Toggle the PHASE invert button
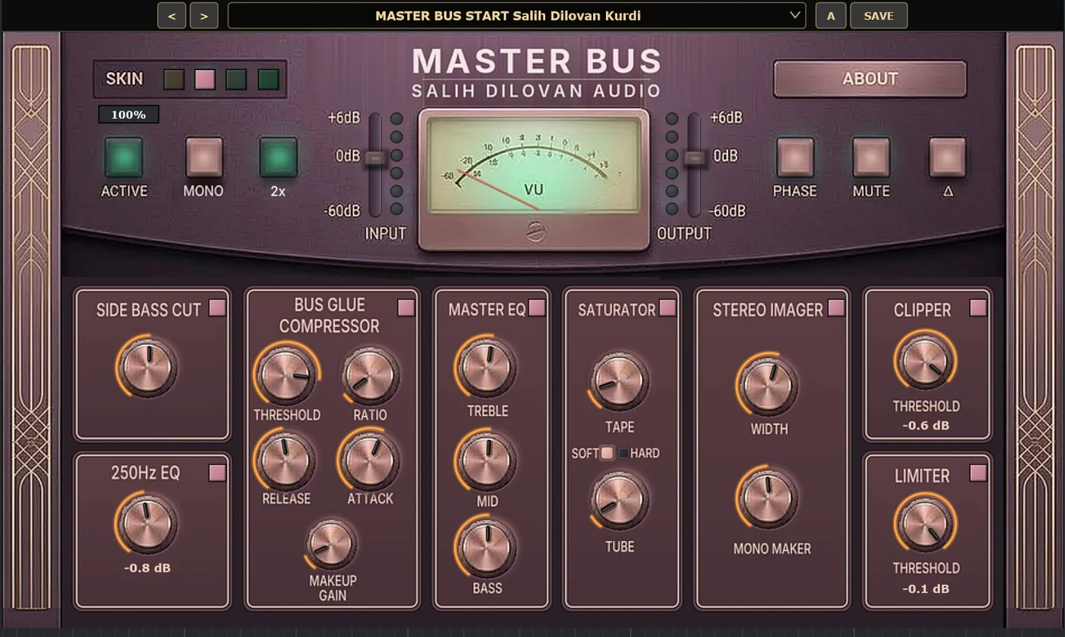This screenshot has width=1065, height=637. point(795,157)
